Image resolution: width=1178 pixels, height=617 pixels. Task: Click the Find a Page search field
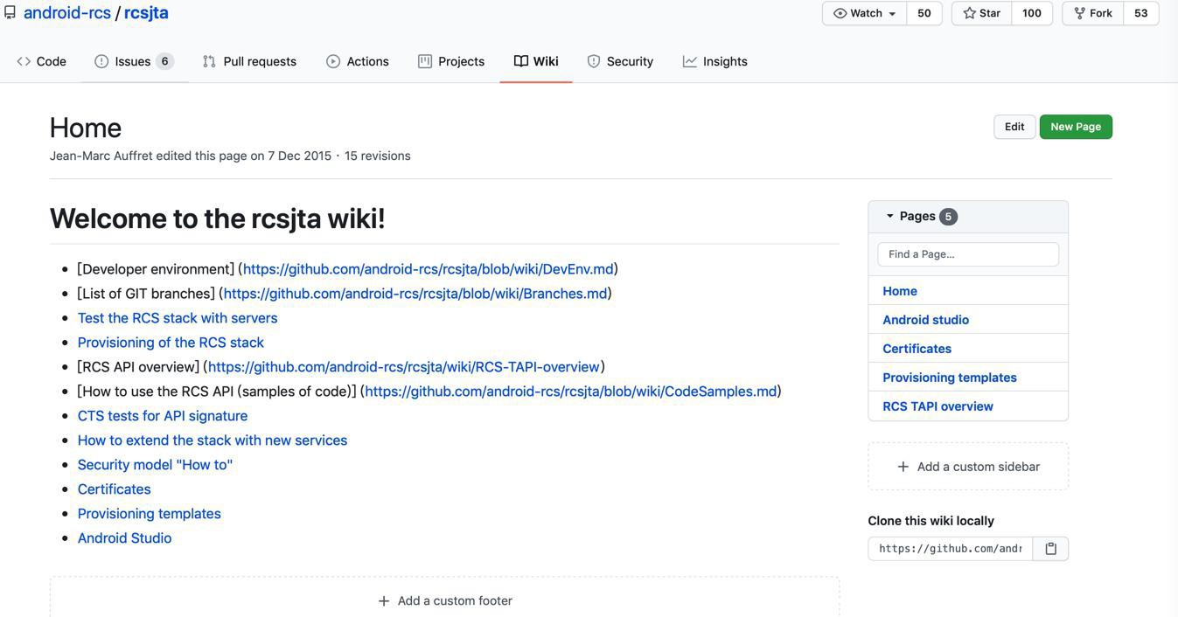click(x=968, y=254)
